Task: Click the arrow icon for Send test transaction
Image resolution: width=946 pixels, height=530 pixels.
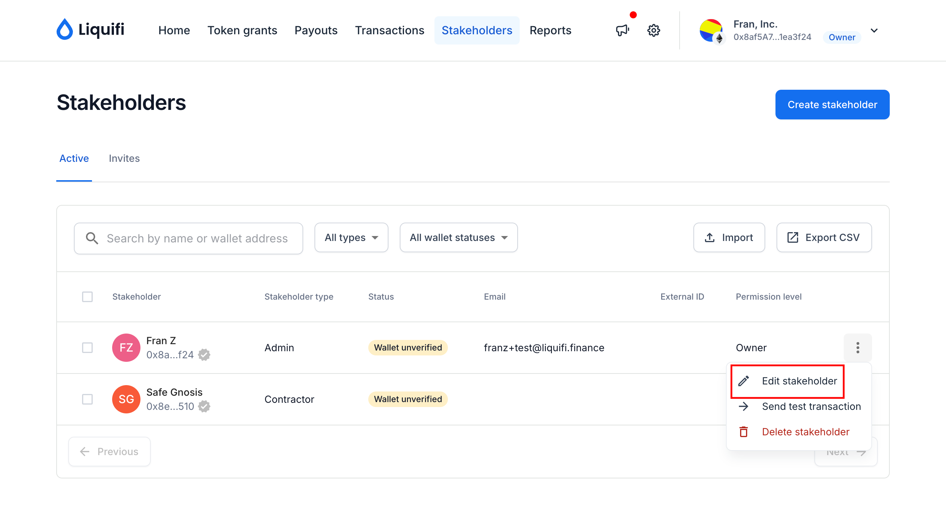Action: click(744, 406)
